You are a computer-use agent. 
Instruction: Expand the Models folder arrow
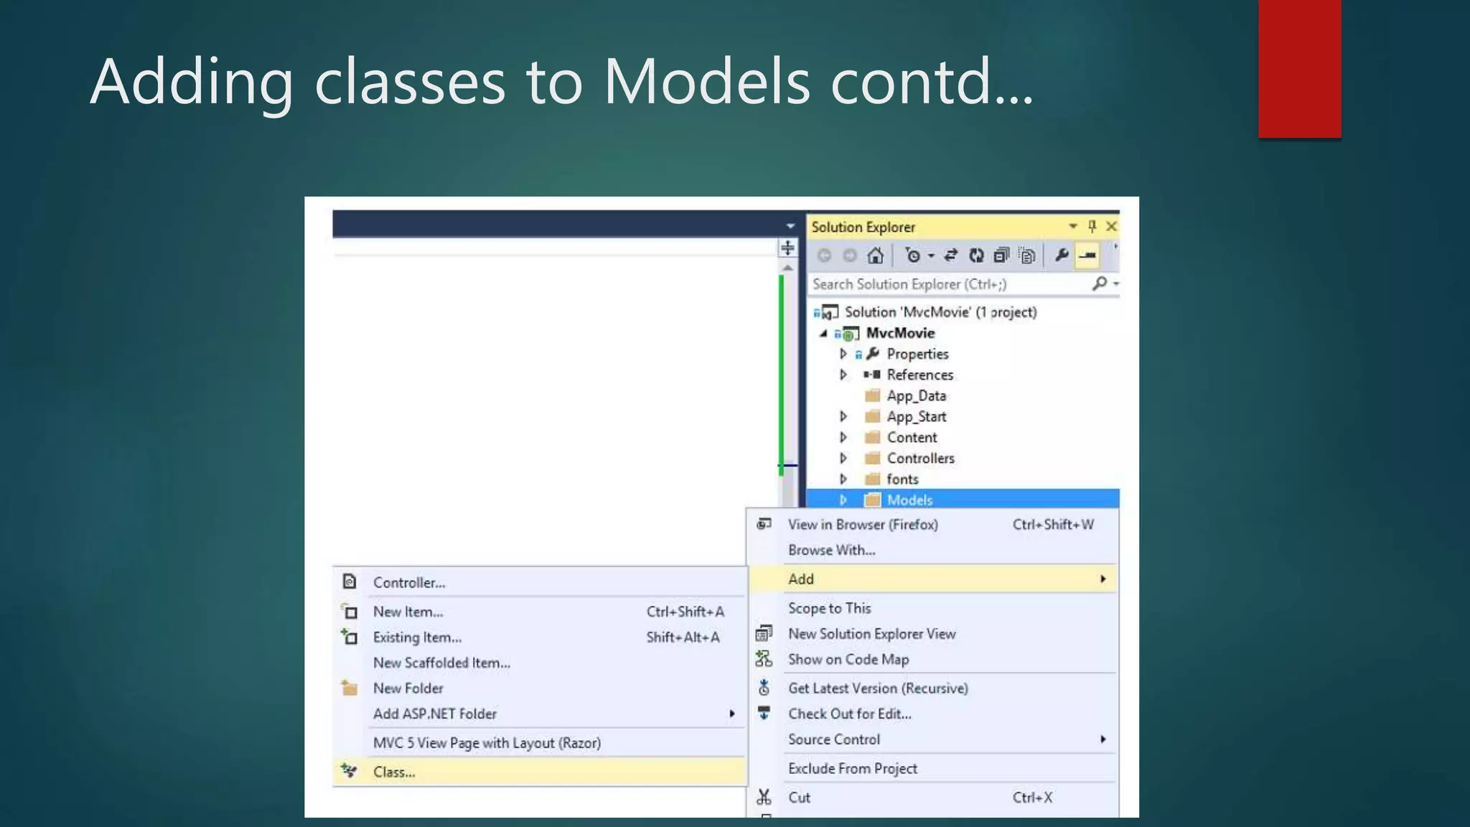tap(843, 500)
